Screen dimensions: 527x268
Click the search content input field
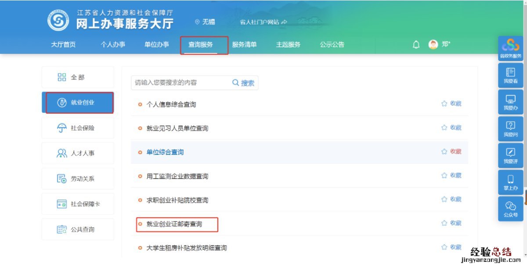coord(180,82)
